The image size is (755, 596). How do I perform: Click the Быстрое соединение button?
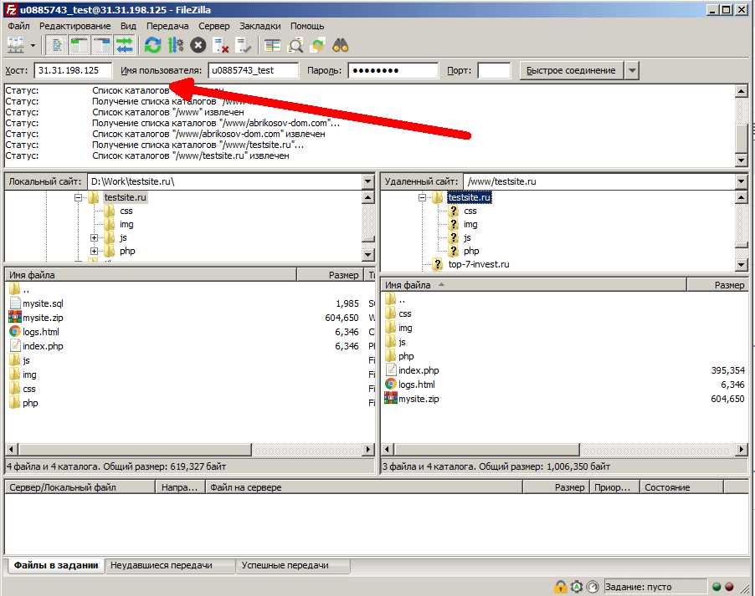click(x=571, y=70)
